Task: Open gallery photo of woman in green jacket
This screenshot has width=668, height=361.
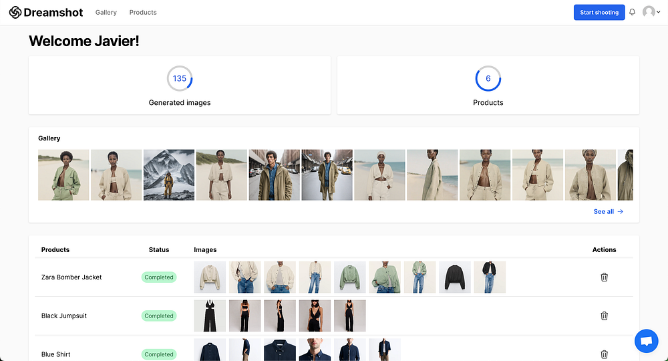Action: click(x=63, y=174)
